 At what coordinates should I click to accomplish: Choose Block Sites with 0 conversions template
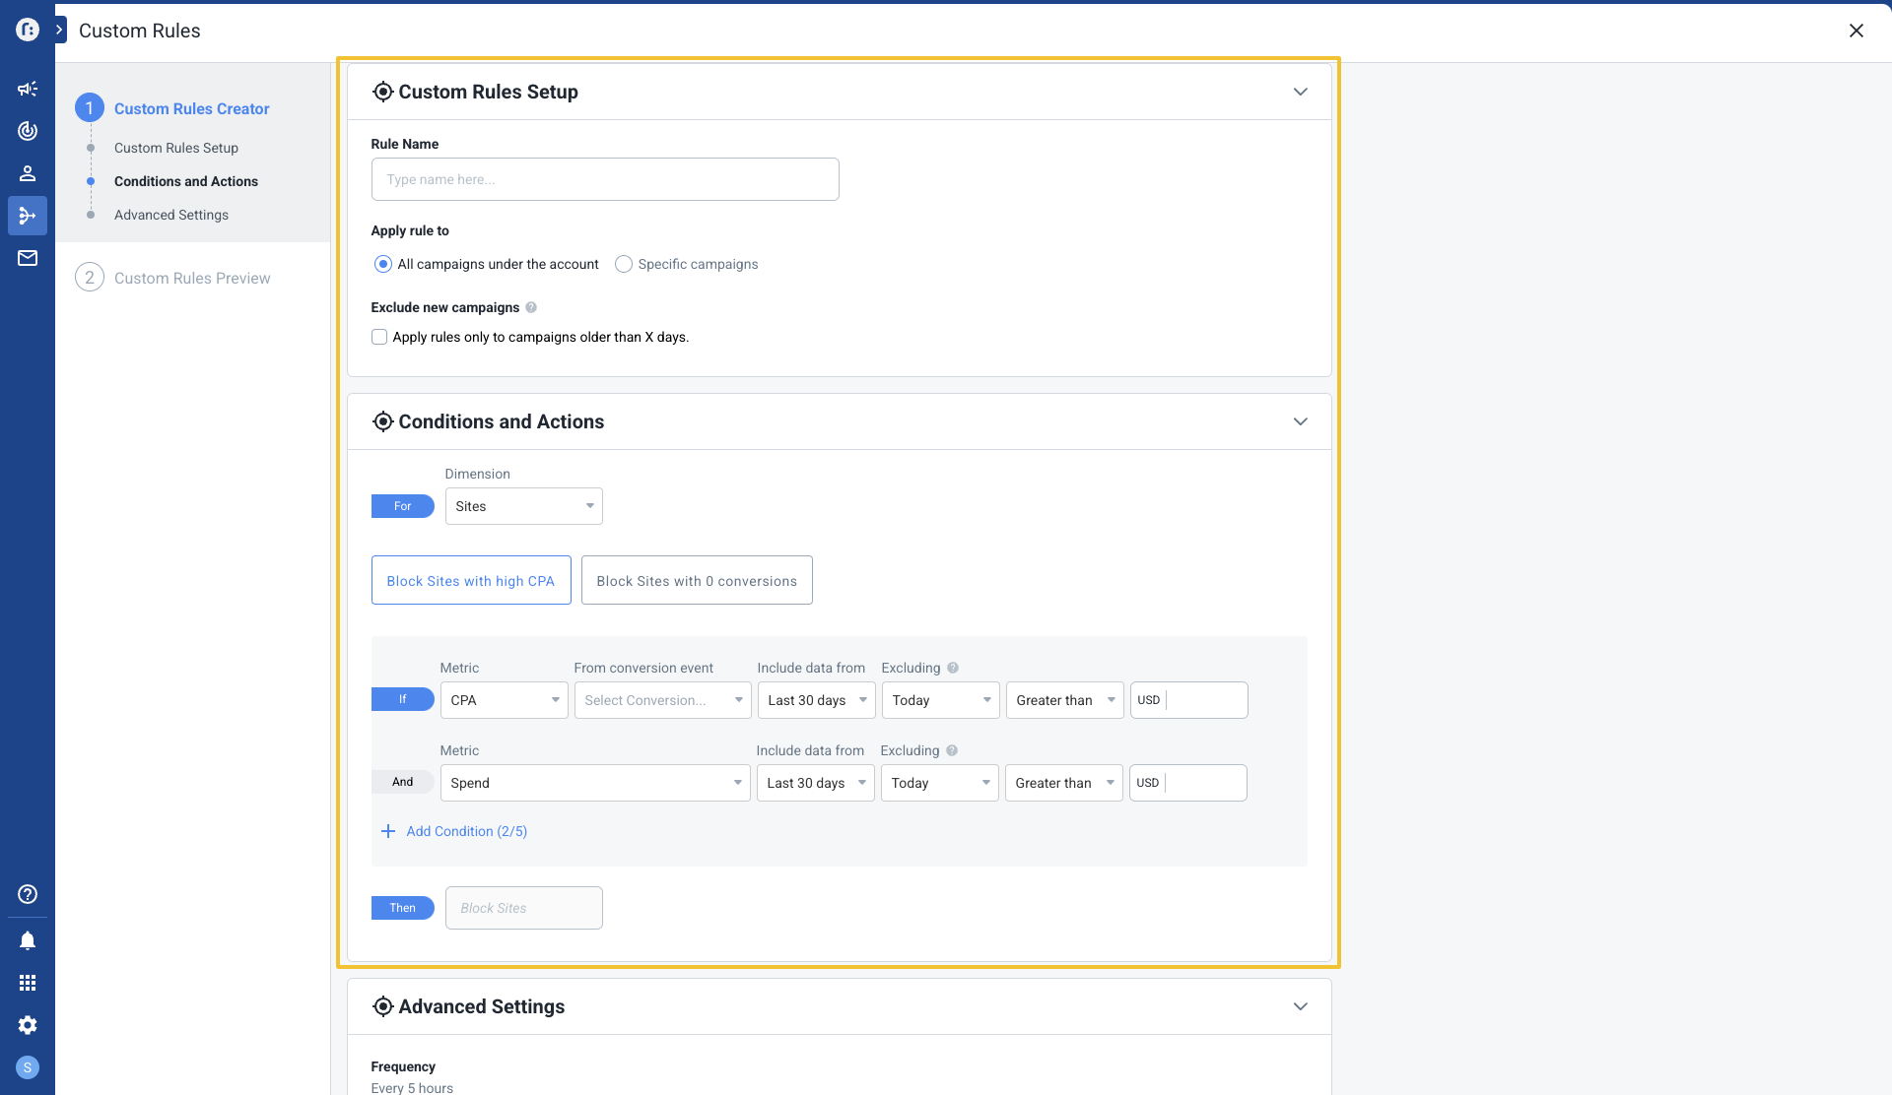(x=697, y=580)
